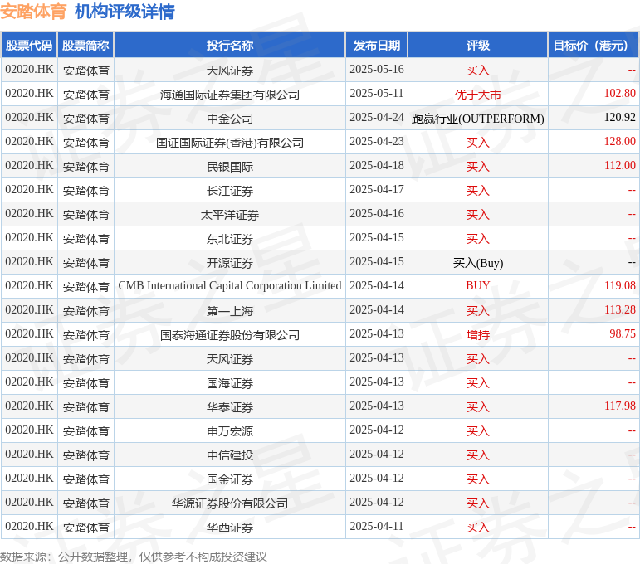Select the 第一上海 cell
The height and width of the screenshot is (564, 640).
(x=230, y=311)
